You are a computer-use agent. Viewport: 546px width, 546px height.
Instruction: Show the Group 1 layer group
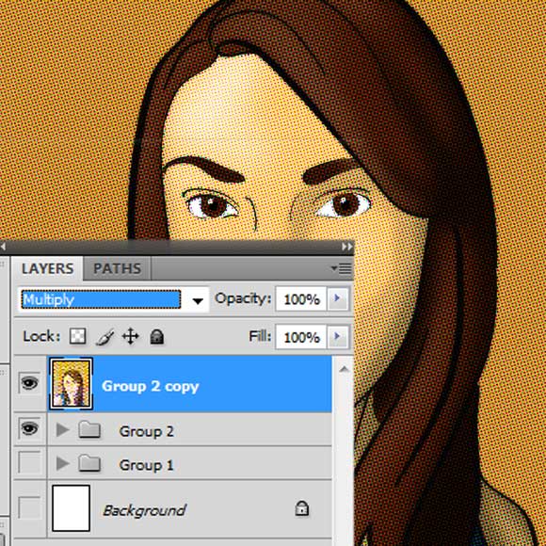[x=29, y=462]
